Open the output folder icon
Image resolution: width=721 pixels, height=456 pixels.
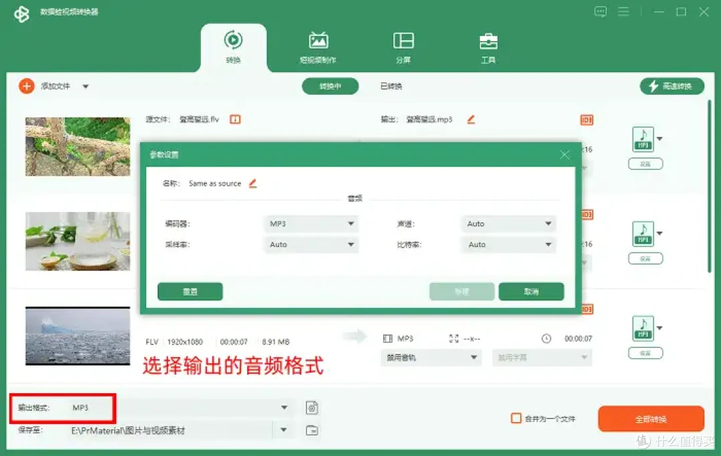[x=312, y=430]
